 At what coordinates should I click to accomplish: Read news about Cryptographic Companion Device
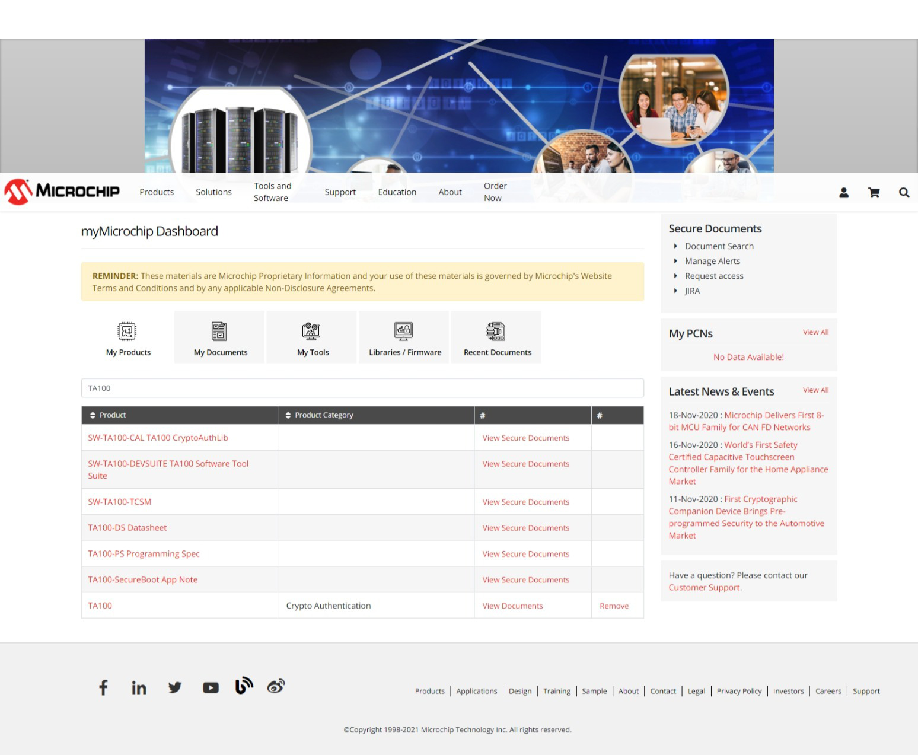747,517
